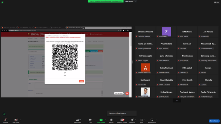The height and width of the screenshot is (124, 221).
Task: Select Putri Septi R's tile
Action: [x=187, y=80]
